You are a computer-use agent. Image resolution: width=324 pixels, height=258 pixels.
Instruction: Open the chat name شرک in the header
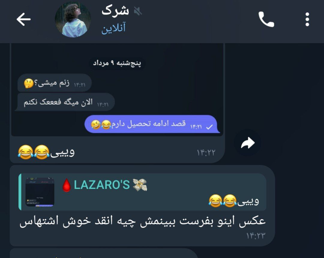[x=115, y=11]
